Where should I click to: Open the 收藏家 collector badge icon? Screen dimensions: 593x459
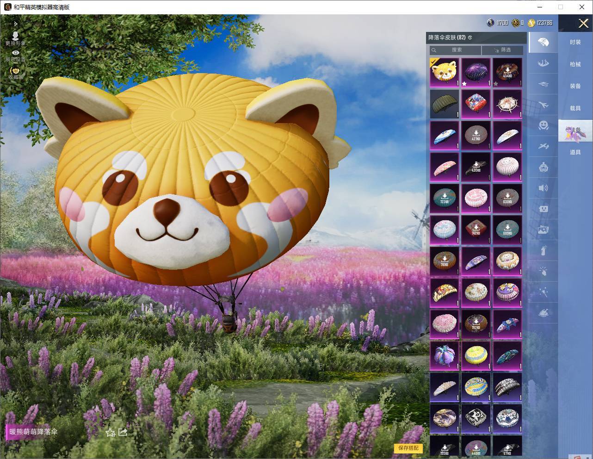tap(16, 72)
